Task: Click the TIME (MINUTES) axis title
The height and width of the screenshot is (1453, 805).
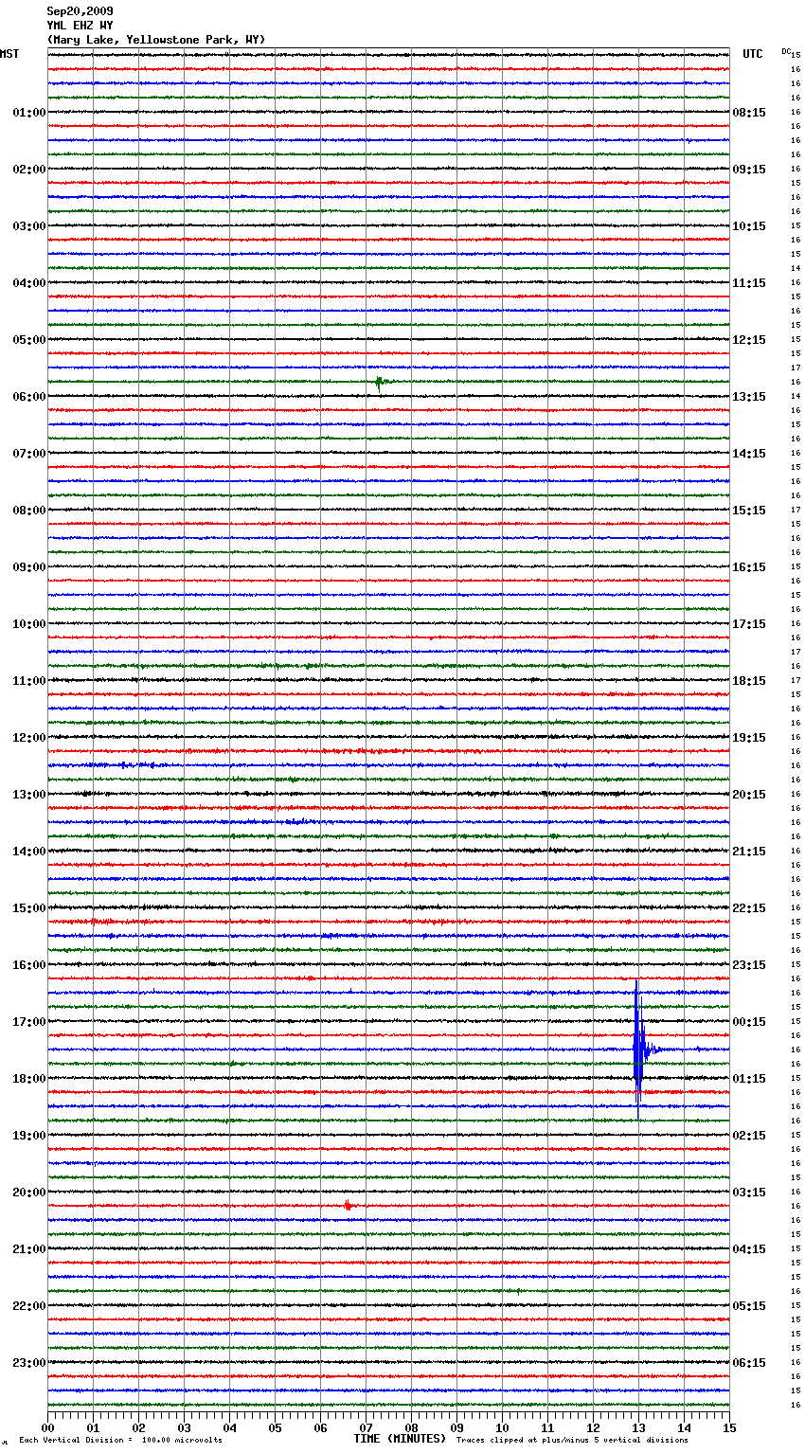Action: [400, 1439]
